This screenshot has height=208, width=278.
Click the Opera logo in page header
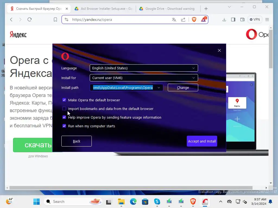(257, 34)
